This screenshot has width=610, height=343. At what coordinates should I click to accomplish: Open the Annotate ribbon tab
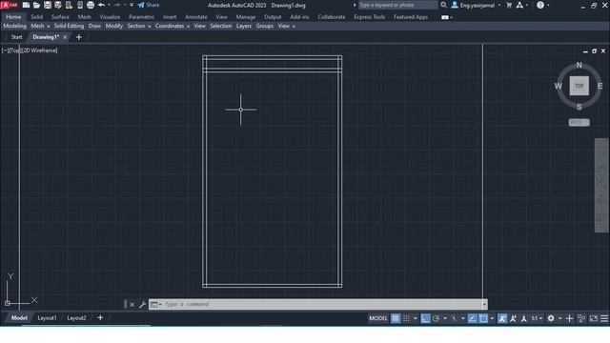(196, 17)
